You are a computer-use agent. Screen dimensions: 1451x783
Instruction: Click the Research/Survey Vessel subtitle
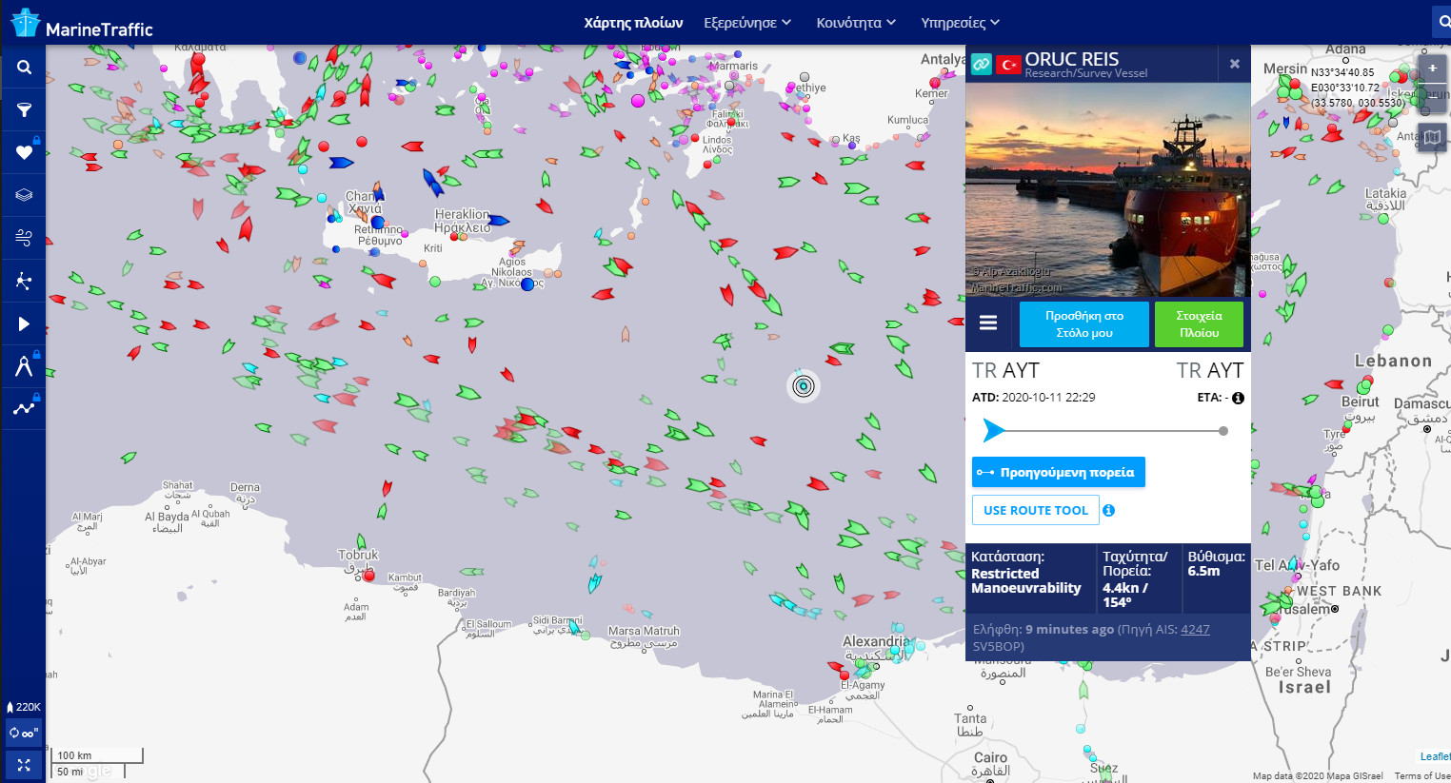pos(1086,73)
